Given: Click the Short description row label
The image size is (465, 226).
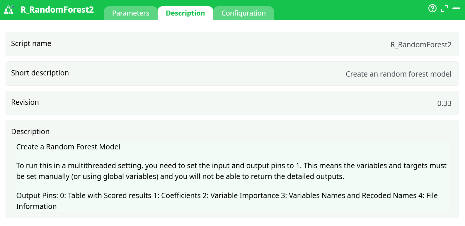Looking at the screenshot, I should click(x=40, y=73).
